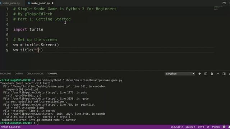Click the feedback smiley icon
The width and height of the screenshot is (230, 129).
click(x=224, y=127)
